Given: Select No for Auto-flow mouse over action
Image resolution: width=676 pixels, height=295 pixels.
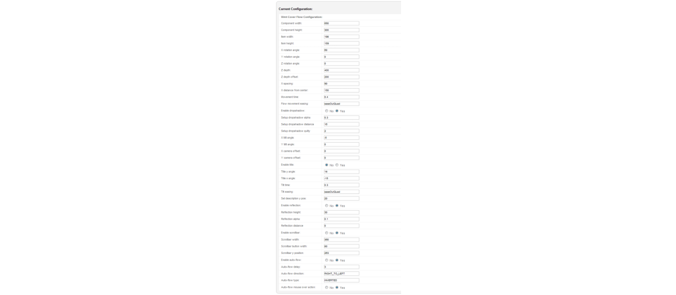Looking at the screenshot, I should pyautogui.click(x=326, y=287).
